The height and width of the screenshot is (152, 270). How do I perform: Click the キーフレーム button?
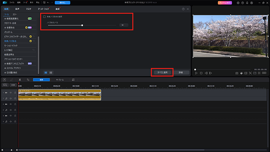[x=60, y=80]
